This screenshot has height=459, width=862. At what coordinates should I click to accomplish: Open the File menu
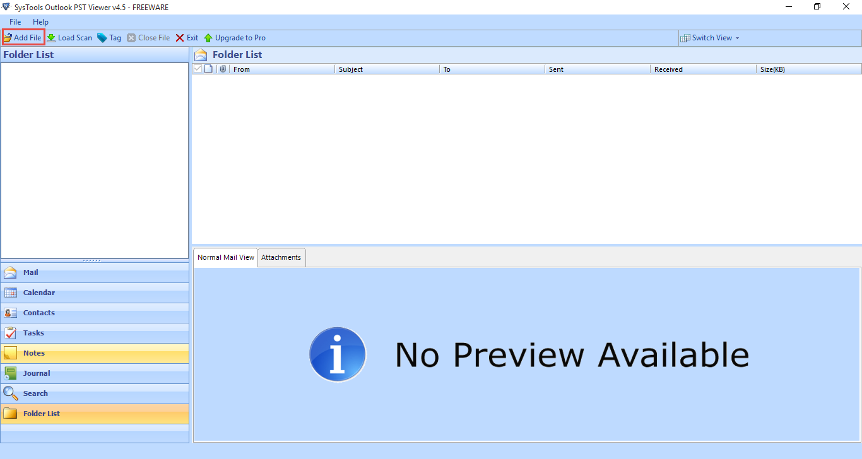click(x=15, y=22)
